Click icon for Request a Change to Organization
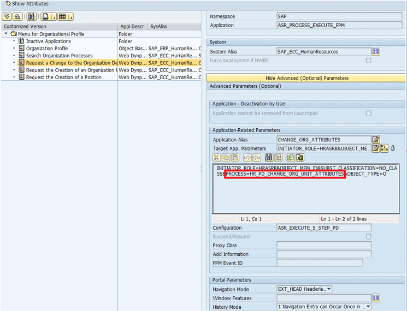This screenshot has height=311, width=407. [21, 62]
